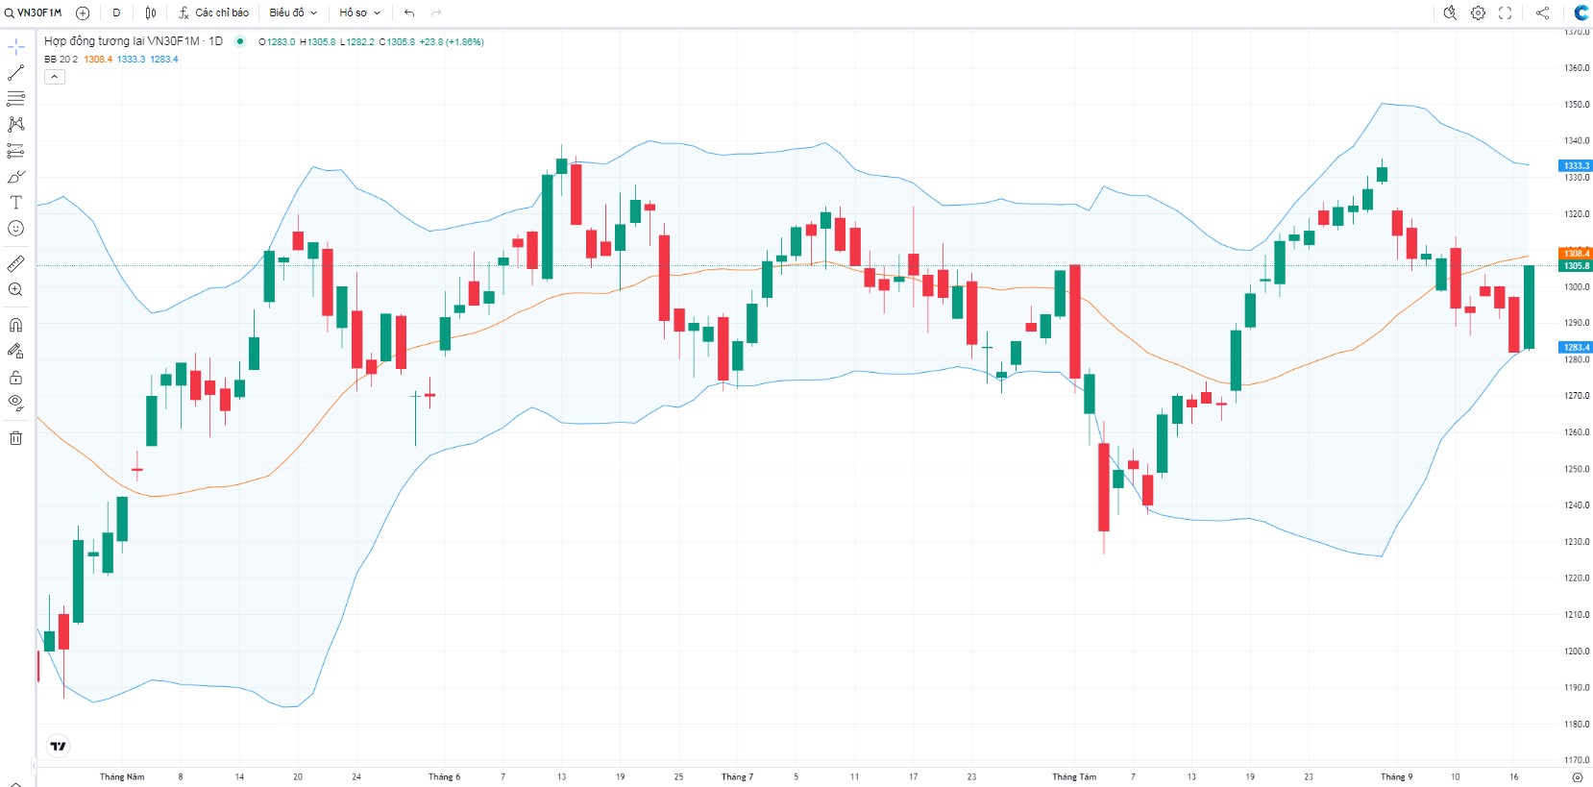This screenshot has width=1593, height=787.
Task: Toggle magnet mode for drawings
Action: point(16,325)
